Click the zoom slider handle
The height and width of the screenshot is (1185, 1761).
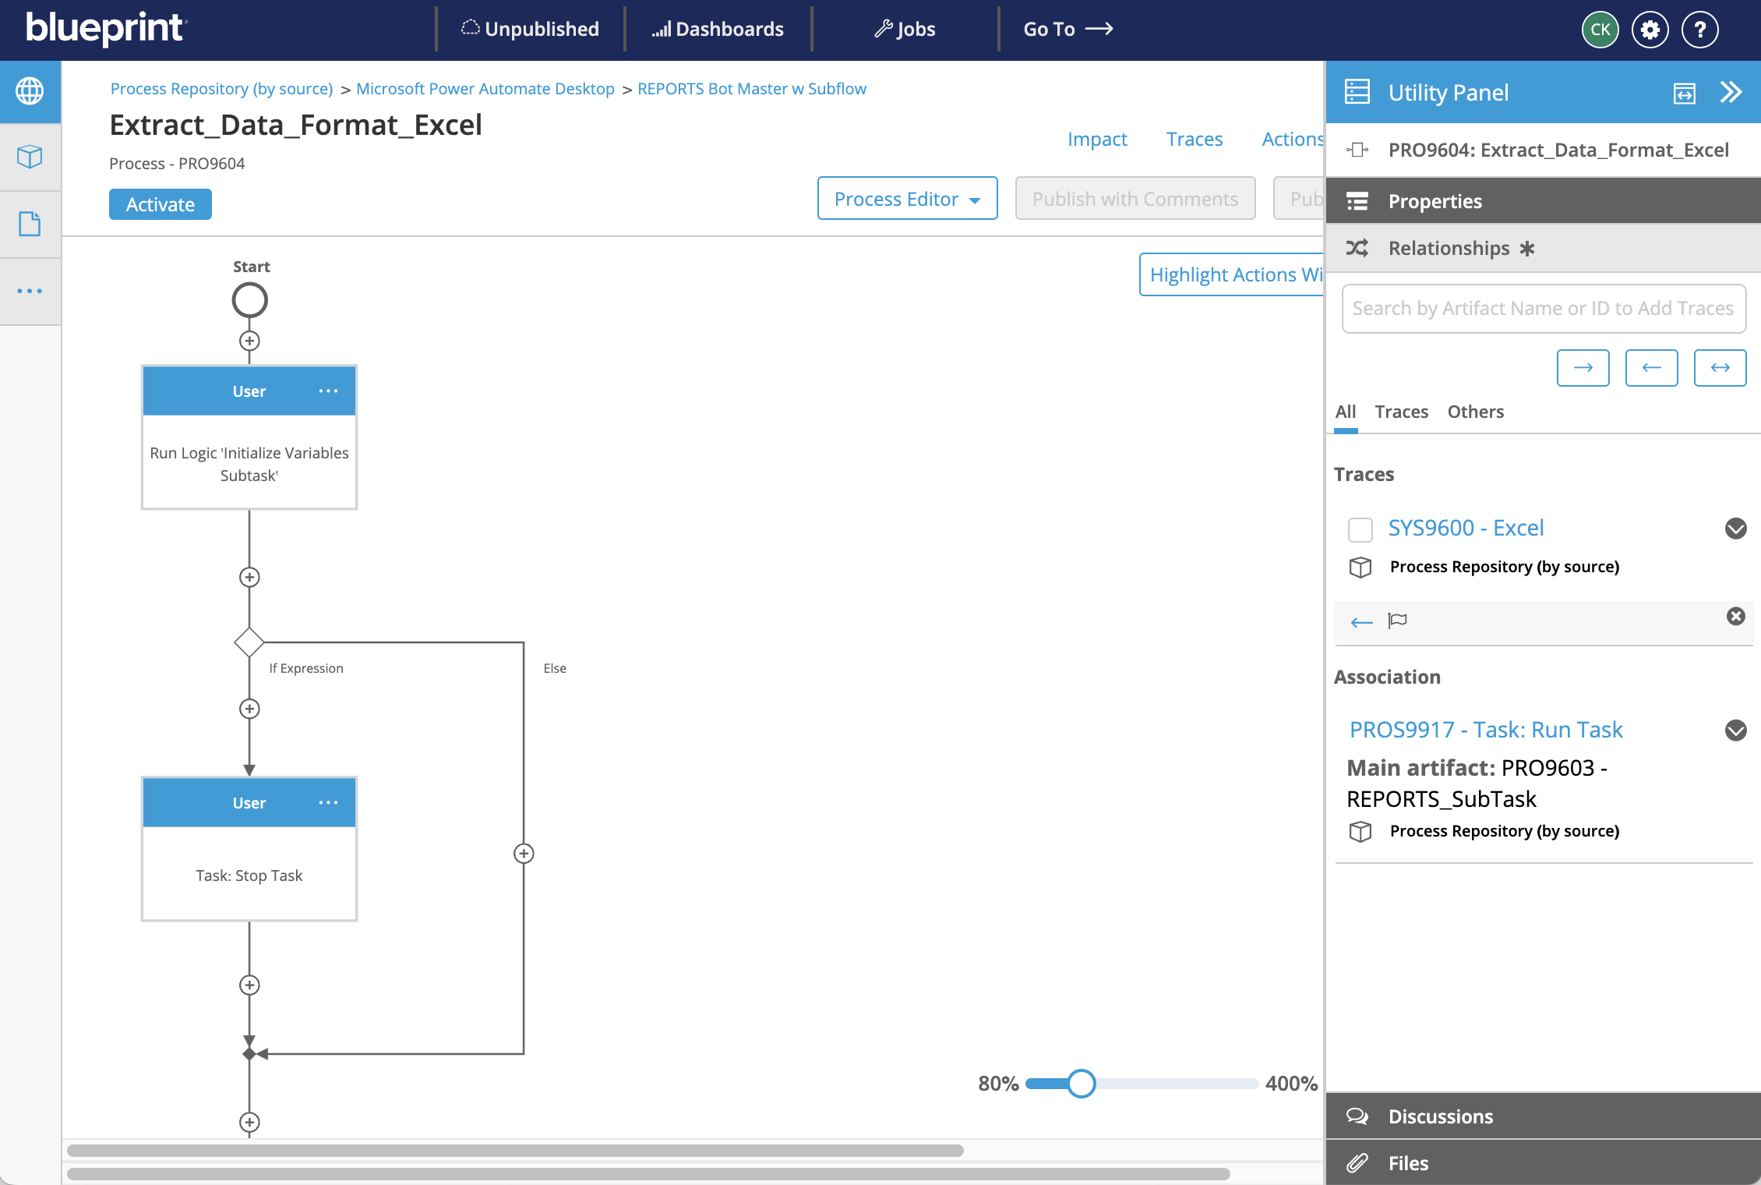pyautogui.click(x=1081, y=1083)
